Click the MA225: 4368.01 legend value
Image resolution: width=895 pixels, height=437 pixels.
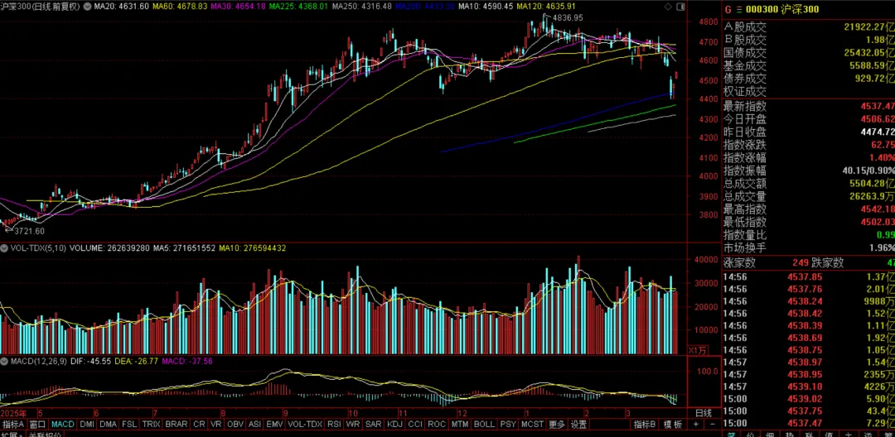pyautogui.click(x=300, y=7)
